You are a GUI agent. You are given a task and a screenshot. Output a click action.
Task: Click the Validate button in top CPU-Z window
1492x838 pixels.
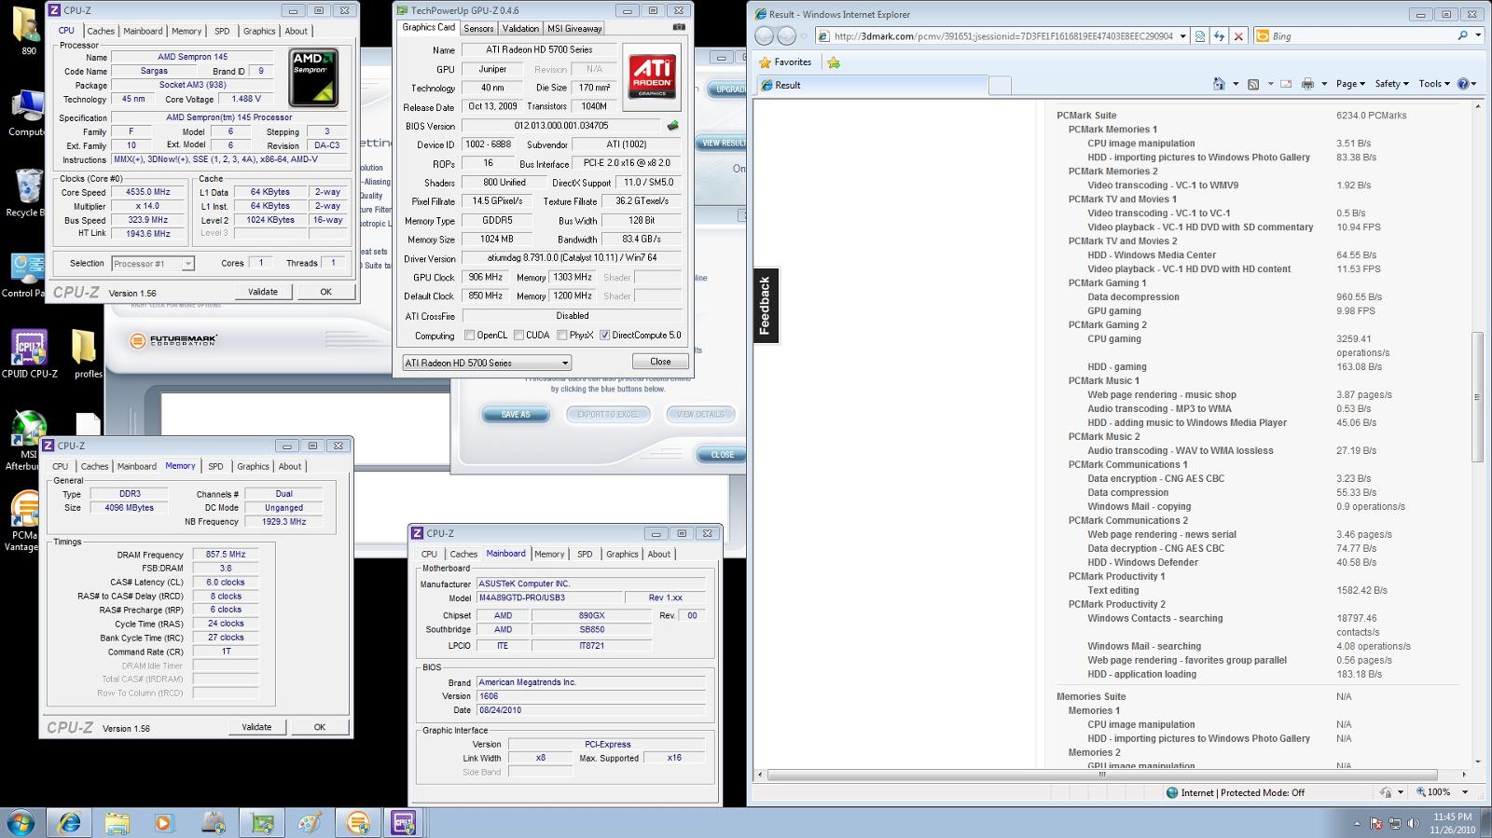(x=263, y=292)
